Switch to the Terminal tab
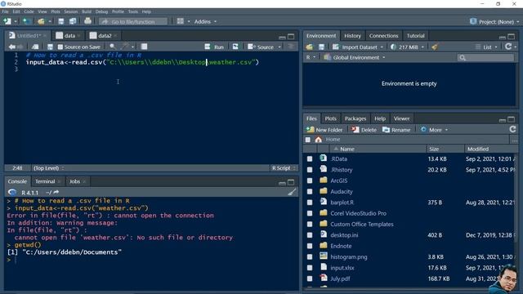The image size is (523, 294). tap(45, 181)
